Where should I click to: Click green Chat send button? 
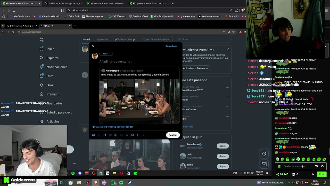coord(322,174)
